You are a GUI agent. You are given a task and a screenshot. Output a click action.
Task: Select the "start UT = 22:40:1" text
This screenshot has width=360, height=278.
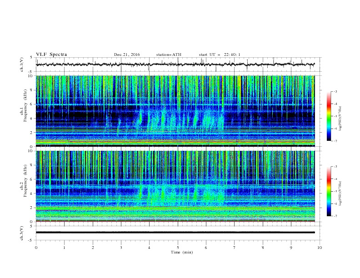click(220, 55)
